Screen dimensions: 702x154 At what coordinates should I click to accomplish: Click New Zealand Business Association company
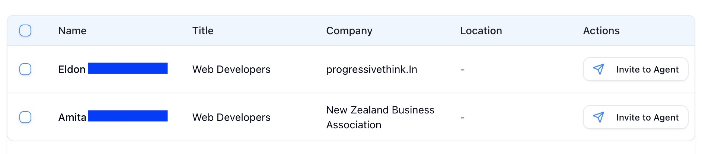[x=380, y=117]
